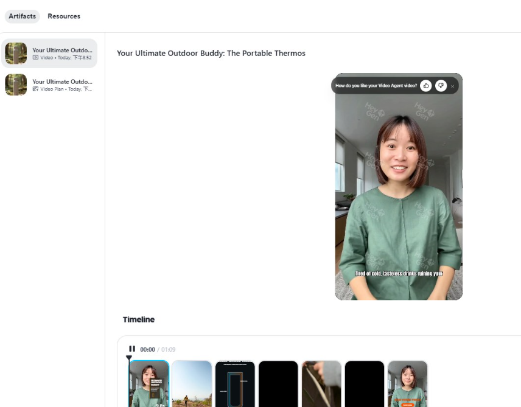521x407 pixels.
Task: Select the hand close-up scene thumbnail
Action: tap(321, 384)
